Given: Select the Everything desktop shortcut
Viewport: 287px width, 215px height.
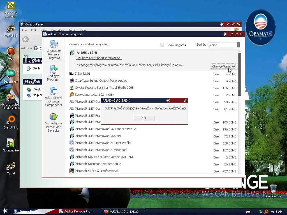Looking at the screenshot, I should click(x=11, y=122).
